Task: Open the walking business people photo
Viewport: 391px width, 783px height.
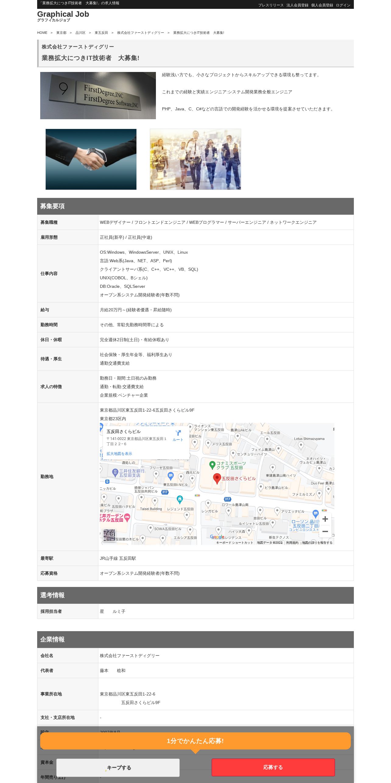Action: tap(195, 159)
